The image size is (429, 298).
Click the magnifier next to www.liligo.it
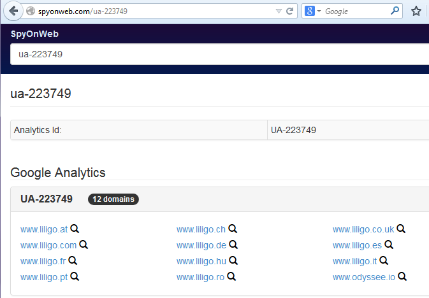click(384, 260)
